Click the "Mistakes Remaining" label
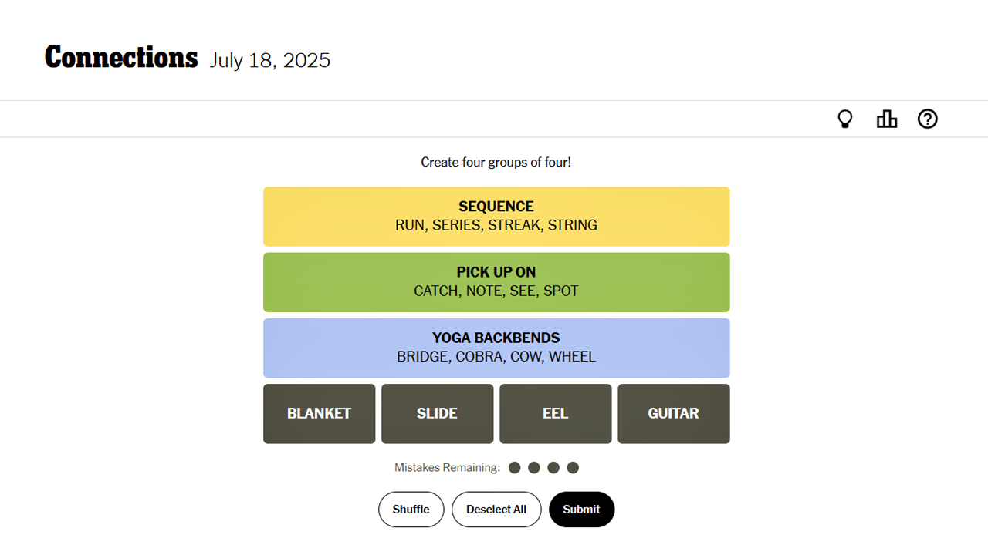The width and height of the screenshot is (988, 555). 447,467
